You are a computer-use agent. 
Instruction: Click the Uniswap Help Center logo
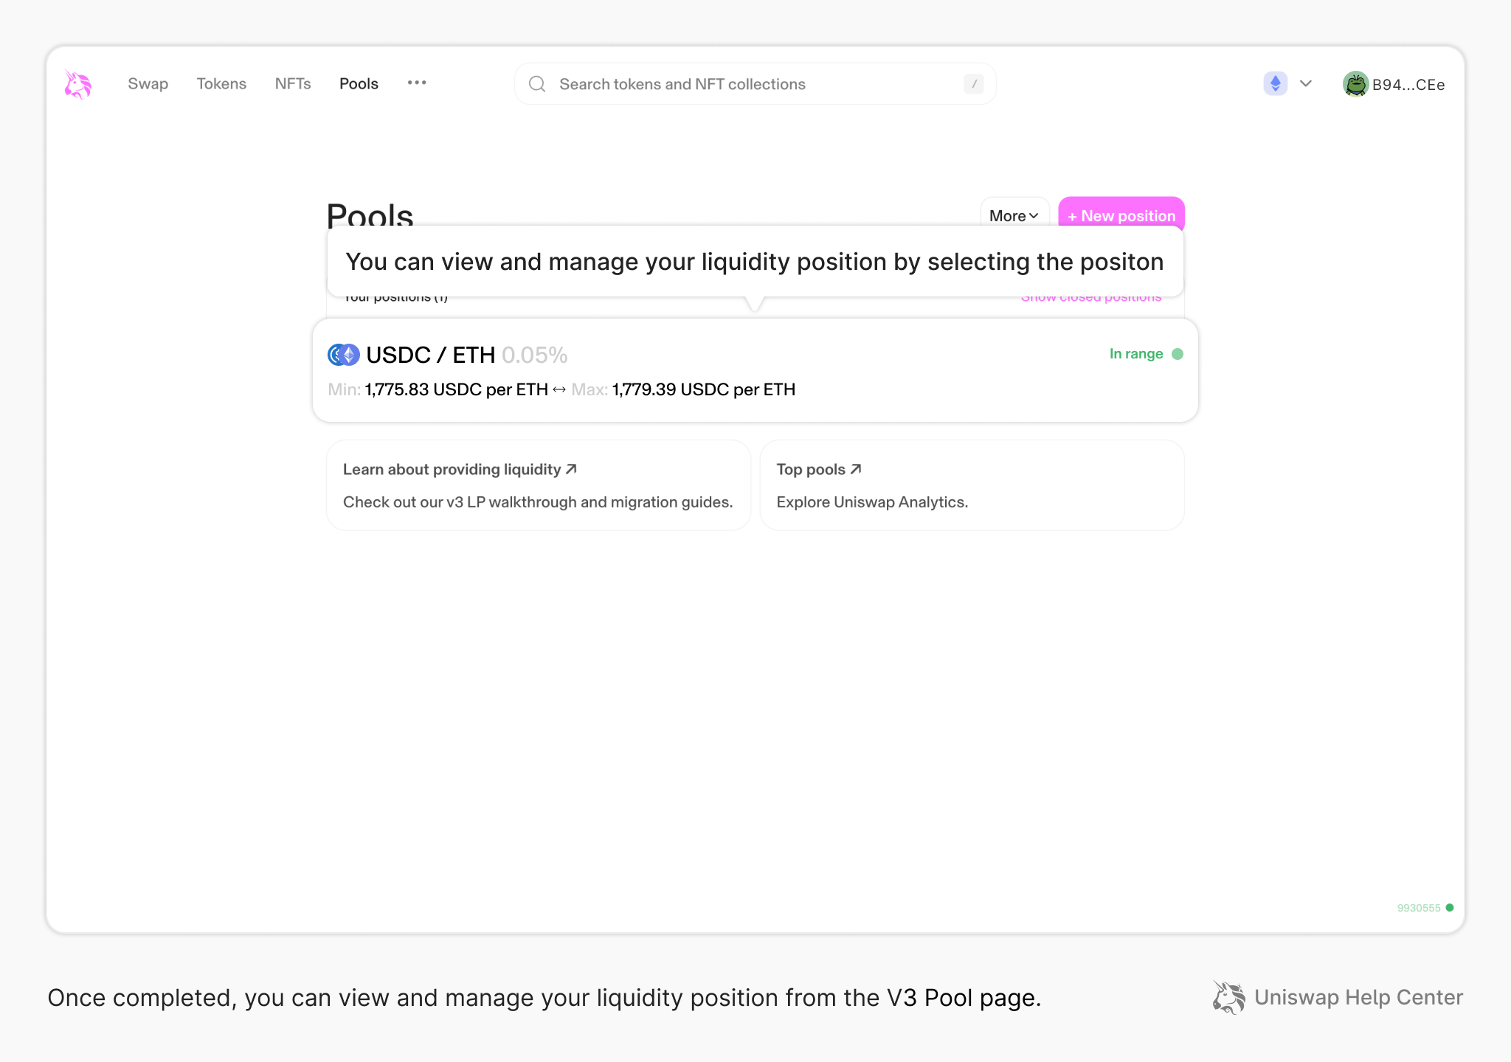(x=1227, y=997)
